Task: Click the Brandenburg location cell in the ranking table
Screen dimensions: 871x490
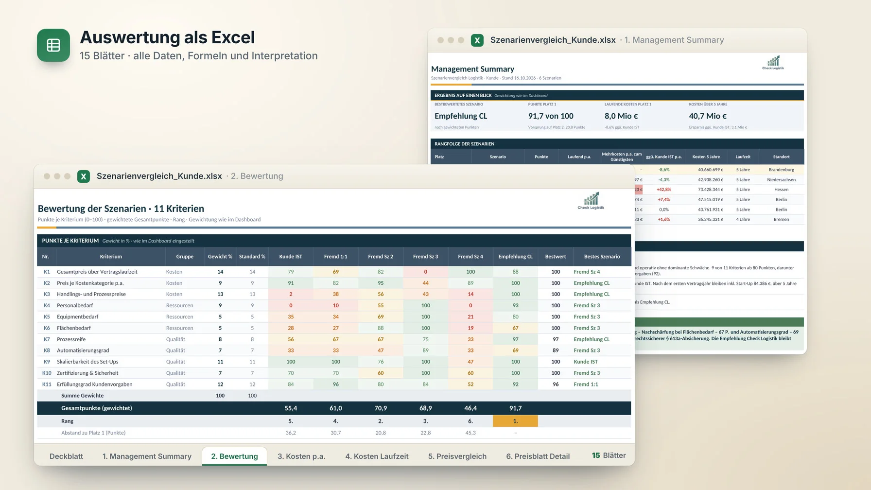Action: pyautogui.click(x=781, y=170)
